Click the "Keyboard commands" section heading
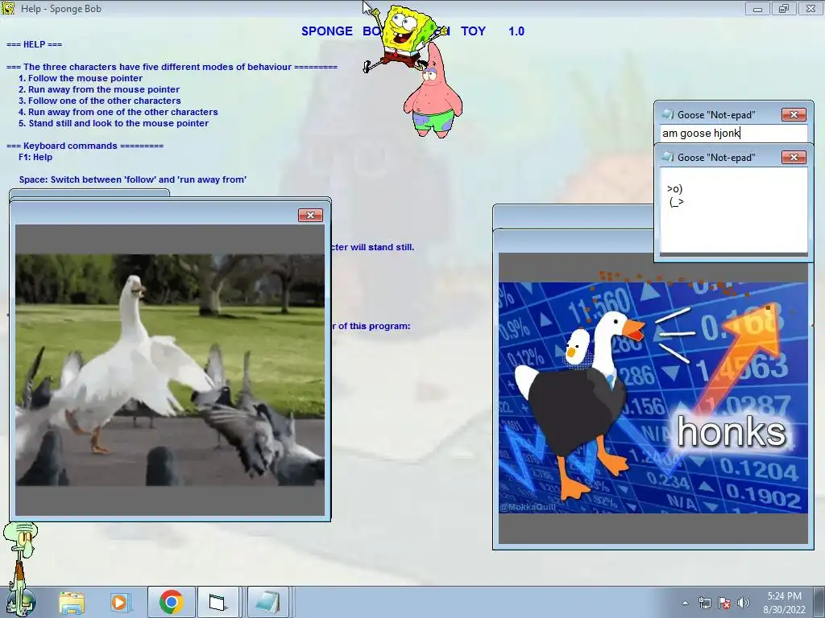This screenshot has width=825, height=618. pyautogui.click(x=85, y=146)
